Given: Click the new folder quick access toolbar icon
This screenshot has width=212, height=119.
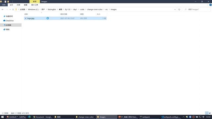Looking at the screenshot, I should click(x=8, y=2).
